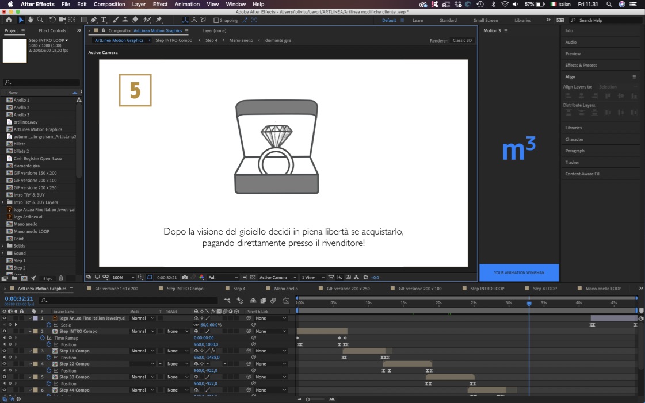Screen dimensions: 645x403
Task: Switch to the Small Screen workspace
Action: pyautogui.click(x=486, y=21)
